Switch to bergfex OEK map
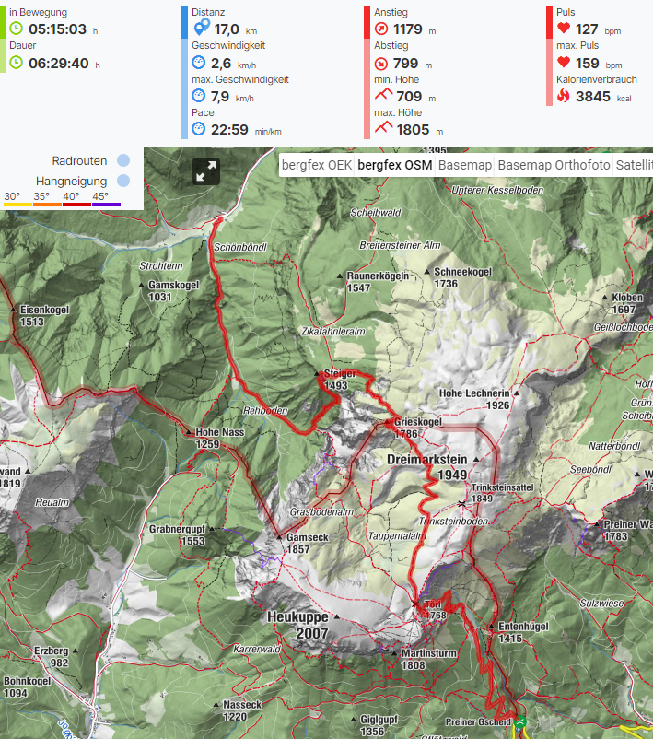Image resolution: width=653 pixels, height=739 pixels. (317, 165)
